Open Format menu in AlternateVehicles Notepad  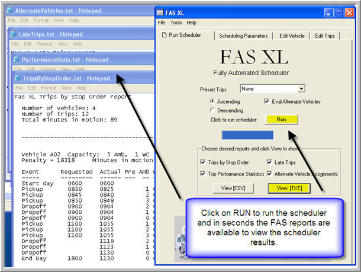41,21
